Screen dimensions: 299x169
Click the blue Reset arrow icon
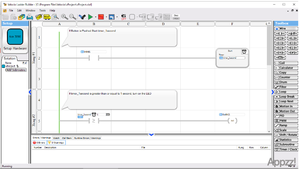point(111,17)
